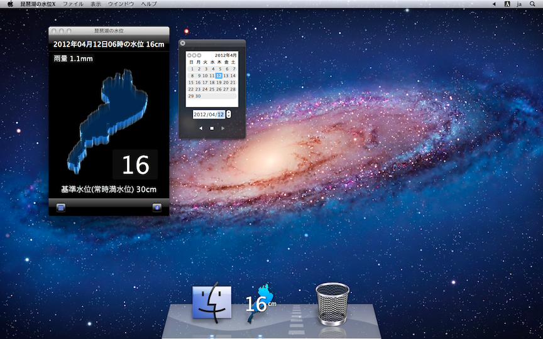Image resolution: width=543 pixels, height=339 pixels.
Task: Go to the previous month in the calendar
Action: pos(189,55)
